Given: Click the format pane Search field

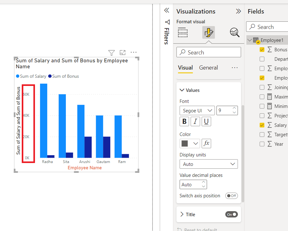Looking at the screenshot, I should pyautogui.click(x=209, y=52).
